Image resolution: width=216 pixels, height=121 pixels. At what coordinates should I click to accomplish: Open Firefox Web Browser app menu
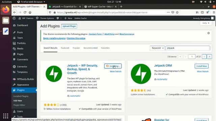point(31,2)
